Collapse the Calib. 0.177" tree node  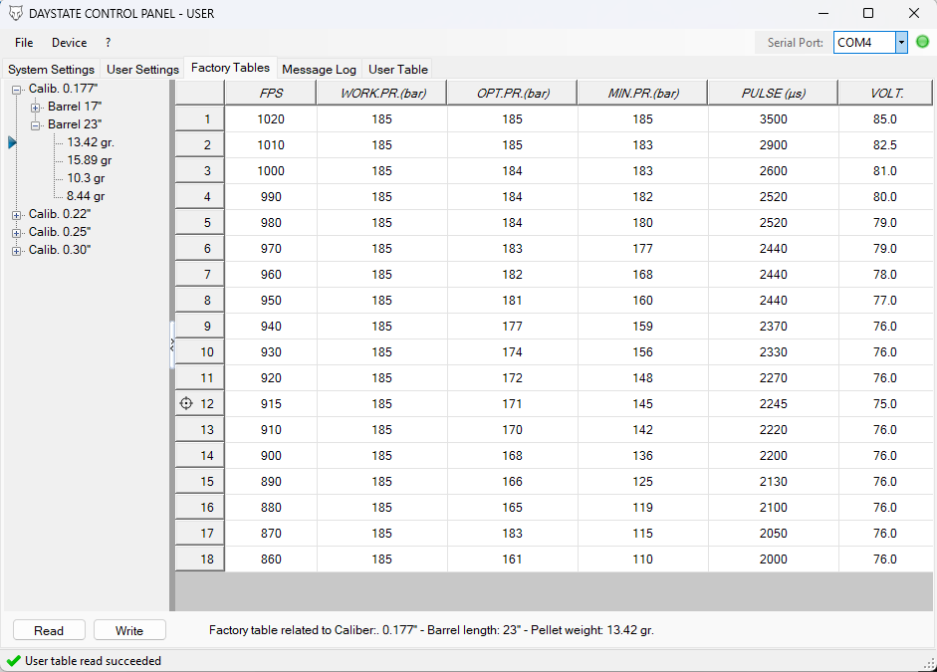[x=16, y=90]
